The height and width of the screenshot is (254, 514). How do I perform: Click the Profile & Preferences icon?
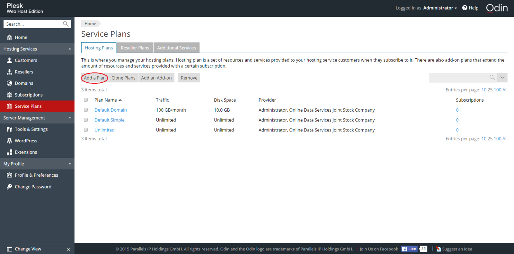pos(10,175)
